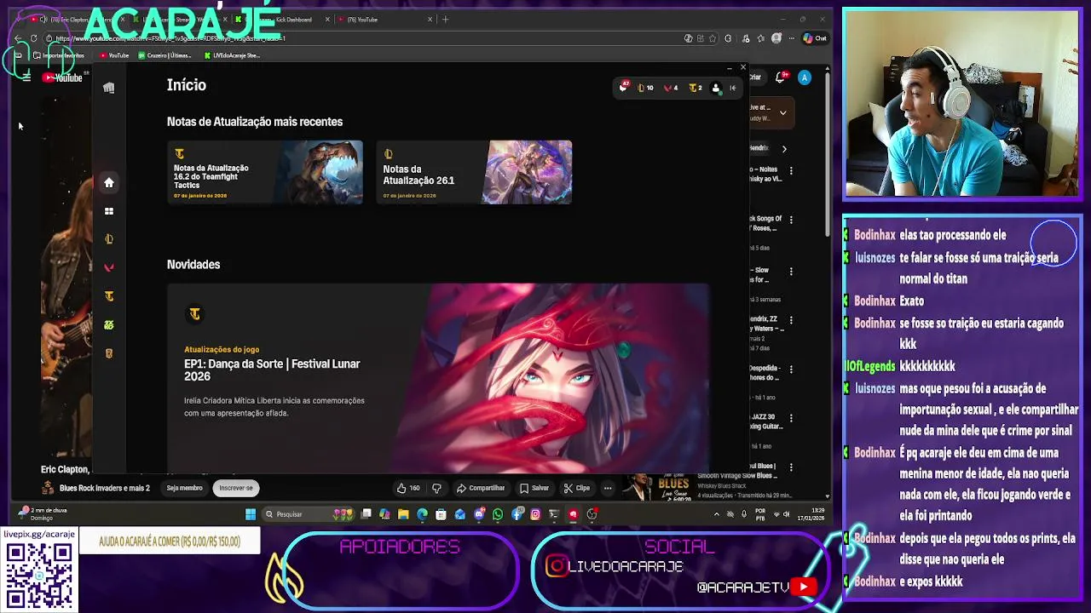The height and width of the screenshot is (613, 1091).
Task: Show Teamfight Tactics friends count 2
Action: tap(696, 88)
